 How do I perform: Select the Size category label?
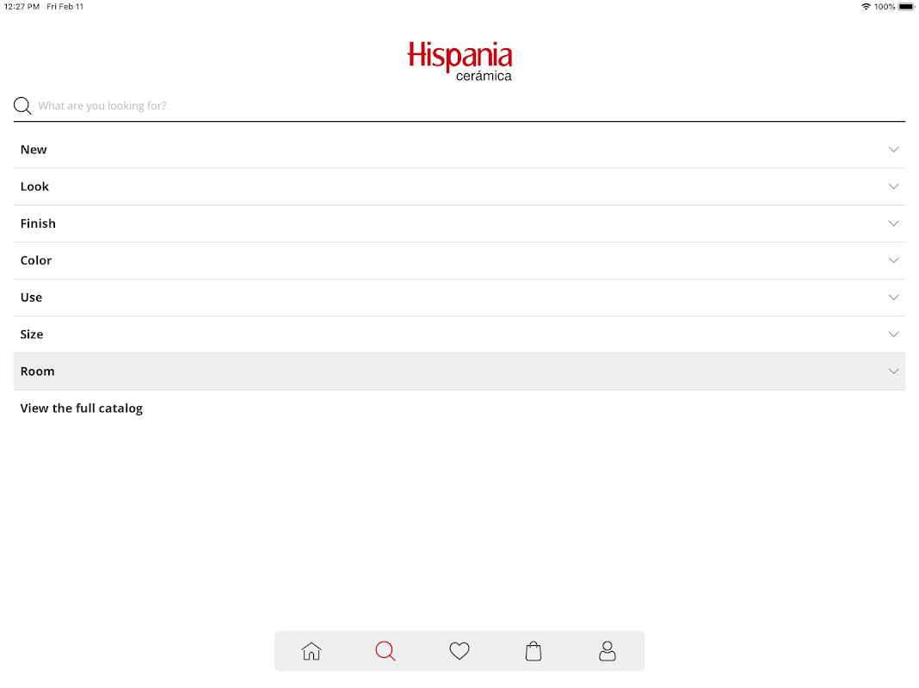[x=32, y=334]
